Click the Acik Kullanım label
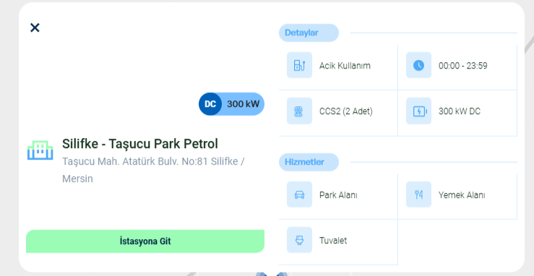Image resolution: width=534 pixels, height=276 pixels. (x=345, y=66)
